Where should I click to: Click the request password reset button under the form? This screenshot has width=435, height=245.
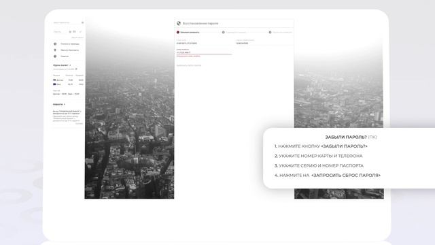(x=189, y=65)
